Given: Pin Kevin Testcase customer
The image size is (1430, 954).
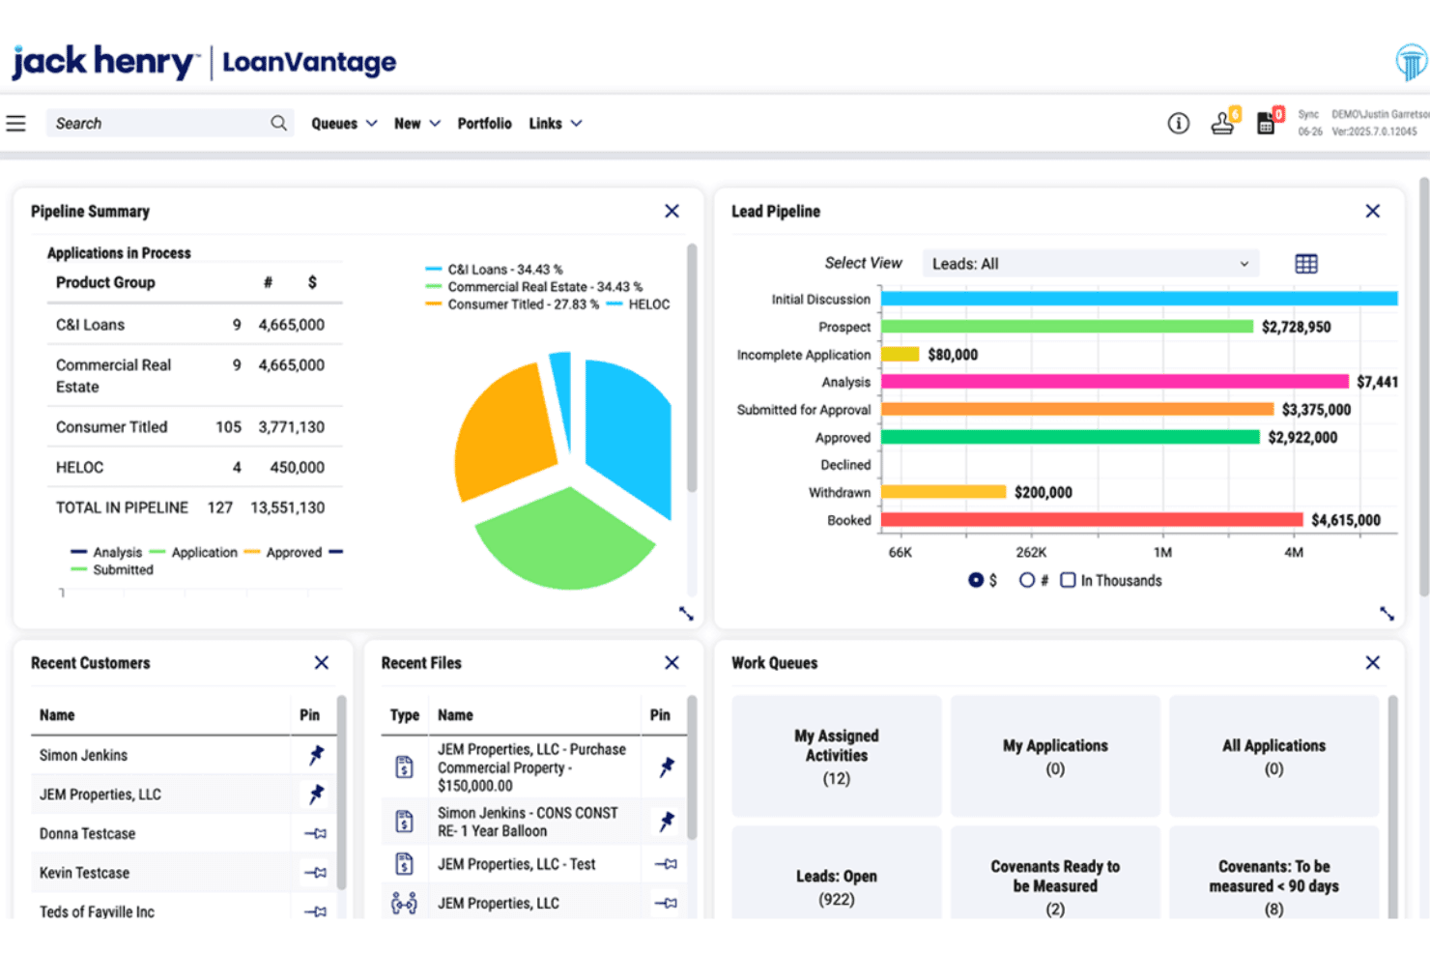Looking at the screenshot, I should [x=315, y=873].
